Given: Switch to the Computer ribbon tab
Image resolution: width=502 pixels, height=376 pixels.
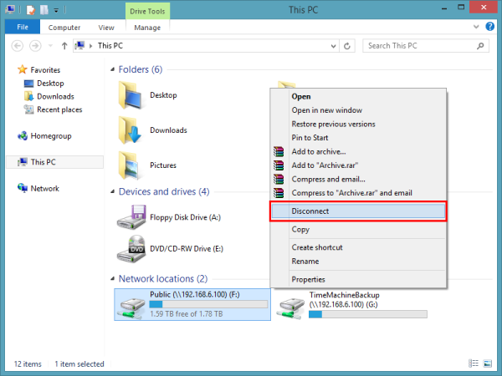Looking at the screenshot, I should [x=64, y=28].
